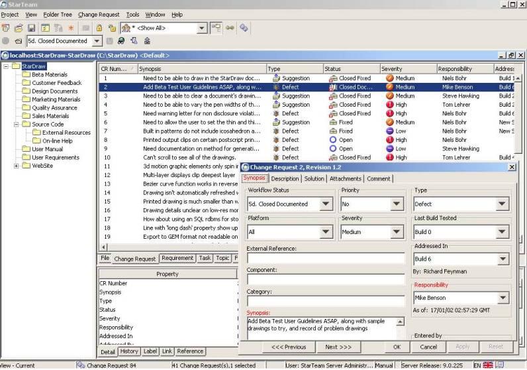Screen dimensions: 527x370
Task: Click the up-arrow icon right of binoculars
Action: 147,41
